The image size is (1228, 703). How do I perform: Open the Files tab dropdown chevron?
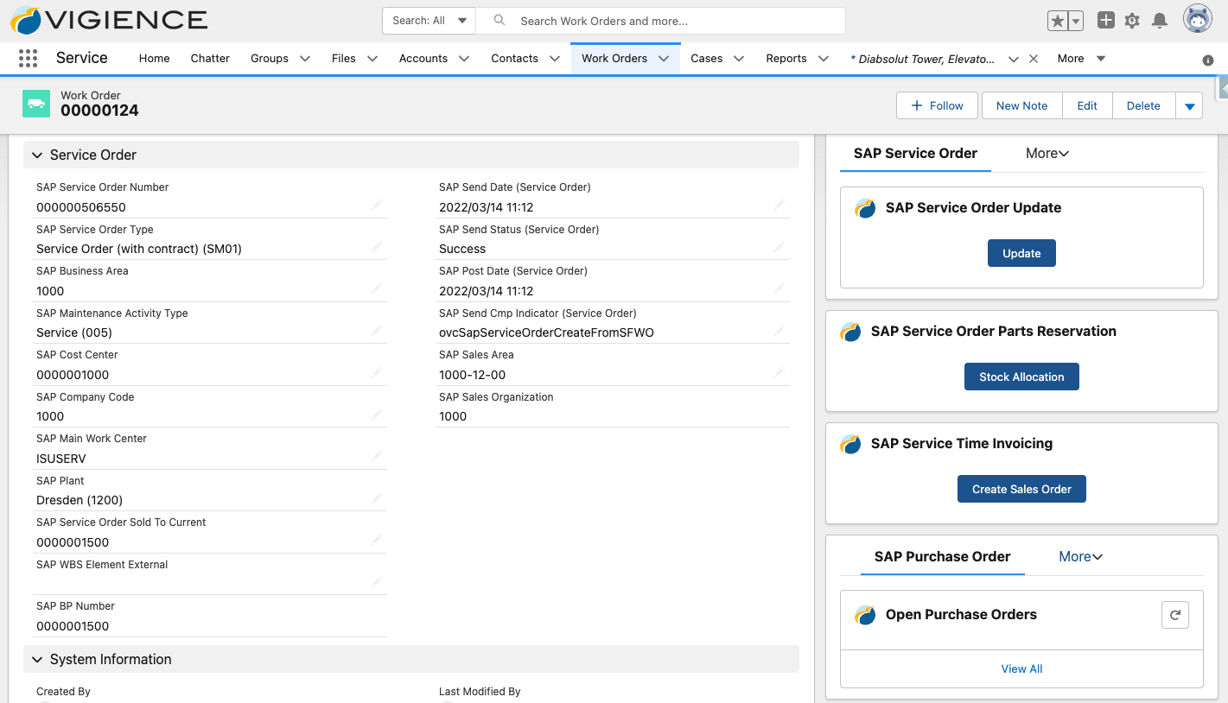coord(372,59)
